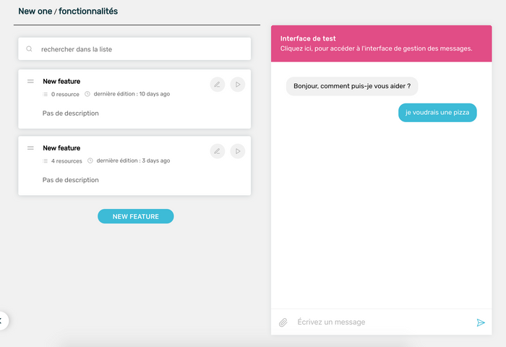Expand the collapsed side panel arrow
The width and height of the screenshot is (506, 347).
coord(2,320)
